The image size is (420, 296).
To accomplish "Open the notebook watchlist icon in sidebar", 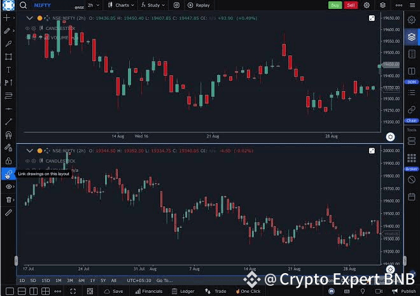I will (412, 54).
